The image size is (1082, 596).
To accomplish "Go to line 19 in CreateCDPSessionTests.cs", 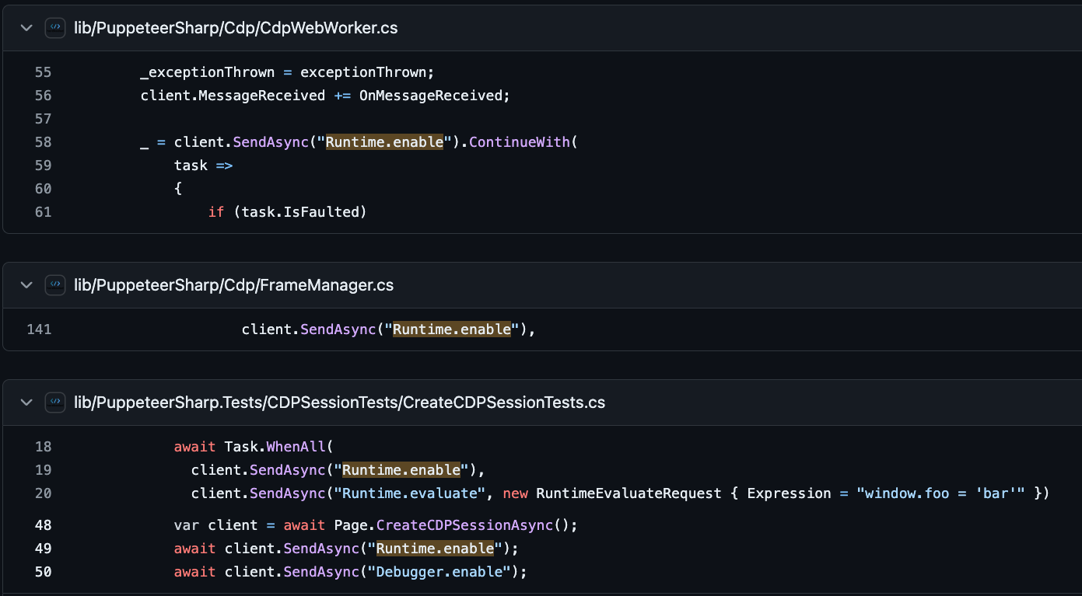I will click(44, 470).
